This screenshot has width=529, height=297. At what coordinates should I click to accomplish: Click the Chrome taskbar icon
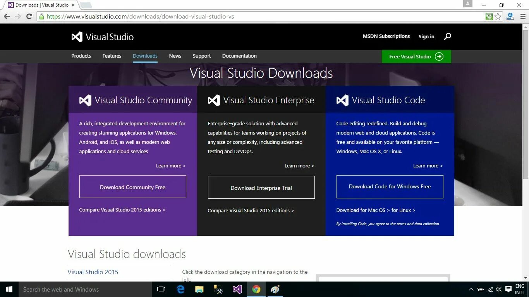click(256, 289)
